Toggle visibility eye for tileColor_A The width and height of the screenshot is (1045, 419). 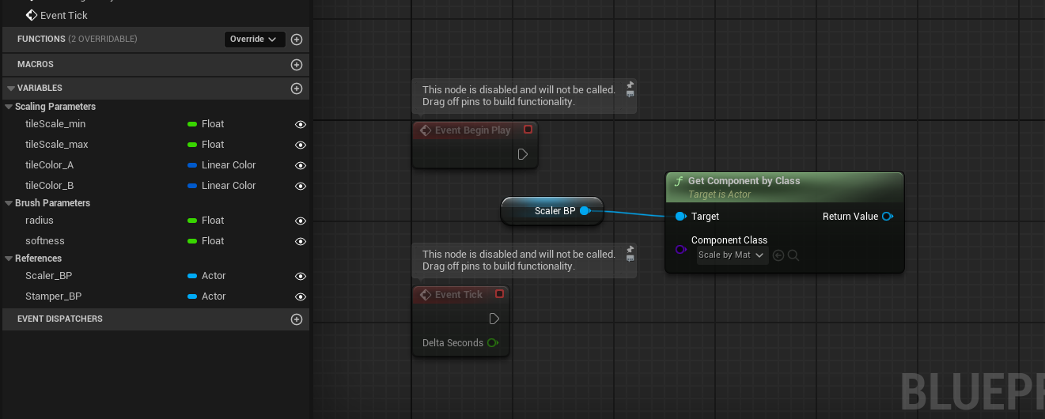coord(301,166)
